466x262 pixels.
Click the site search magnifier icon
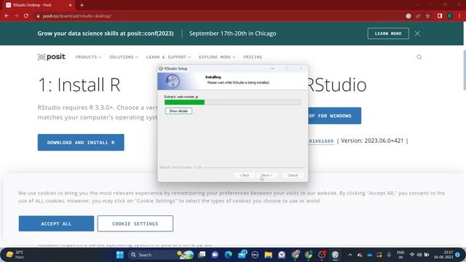(x=419, y=57)
